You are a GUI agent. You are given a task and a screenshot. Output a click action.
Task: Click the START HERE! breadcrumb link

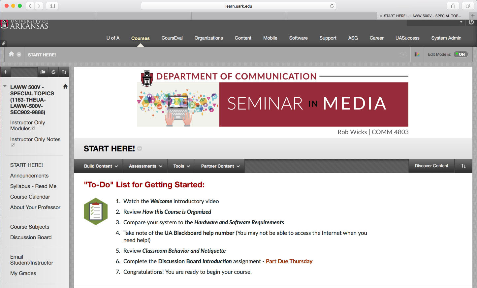[x=42, y=55]
